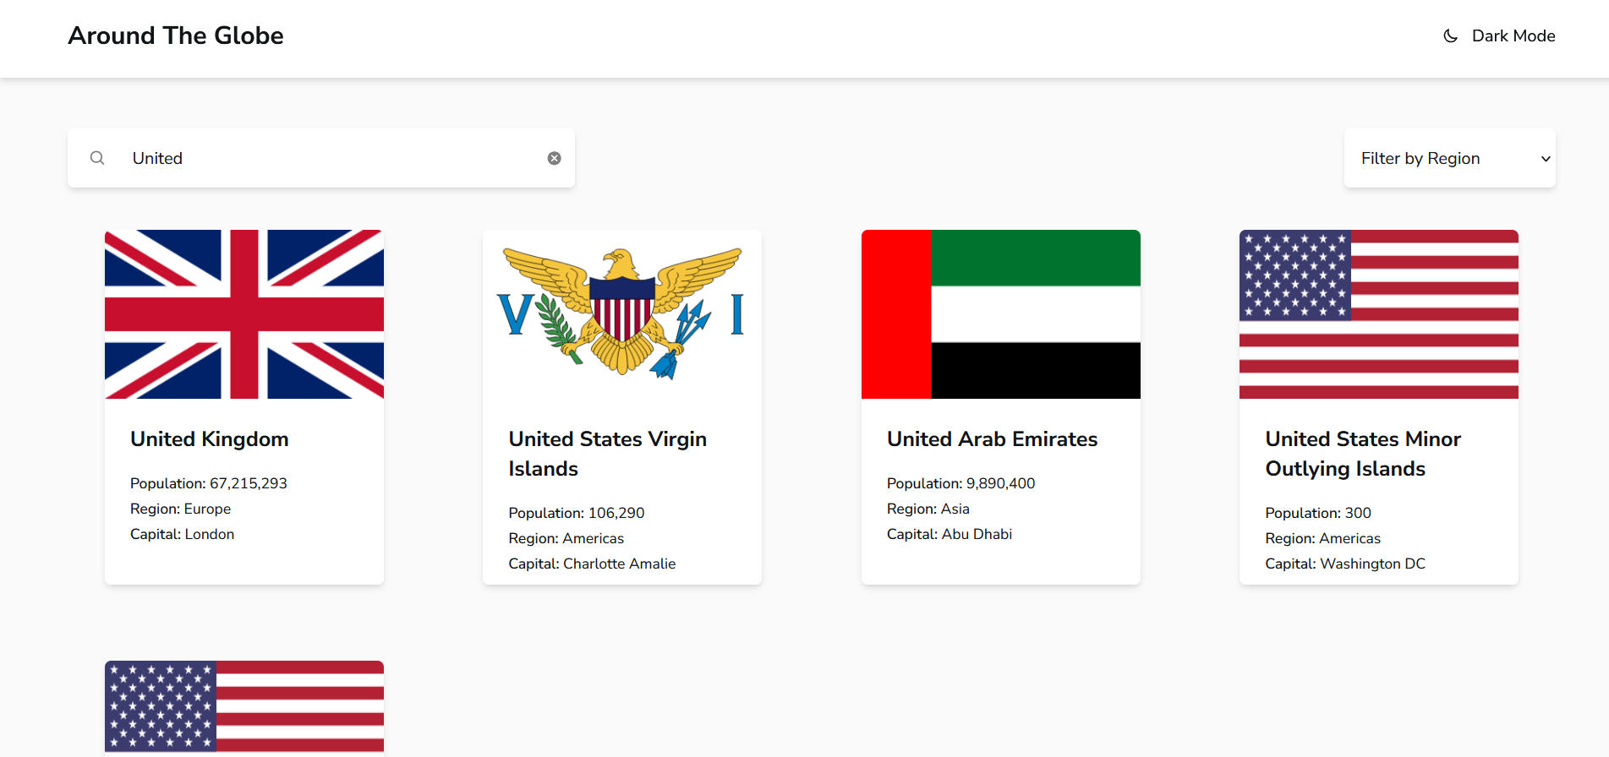Image resolution: width=1609 pixels, height=757 pixels.
Task: Click the dropdown chevron on region filter
Action: coord(1546,159)
